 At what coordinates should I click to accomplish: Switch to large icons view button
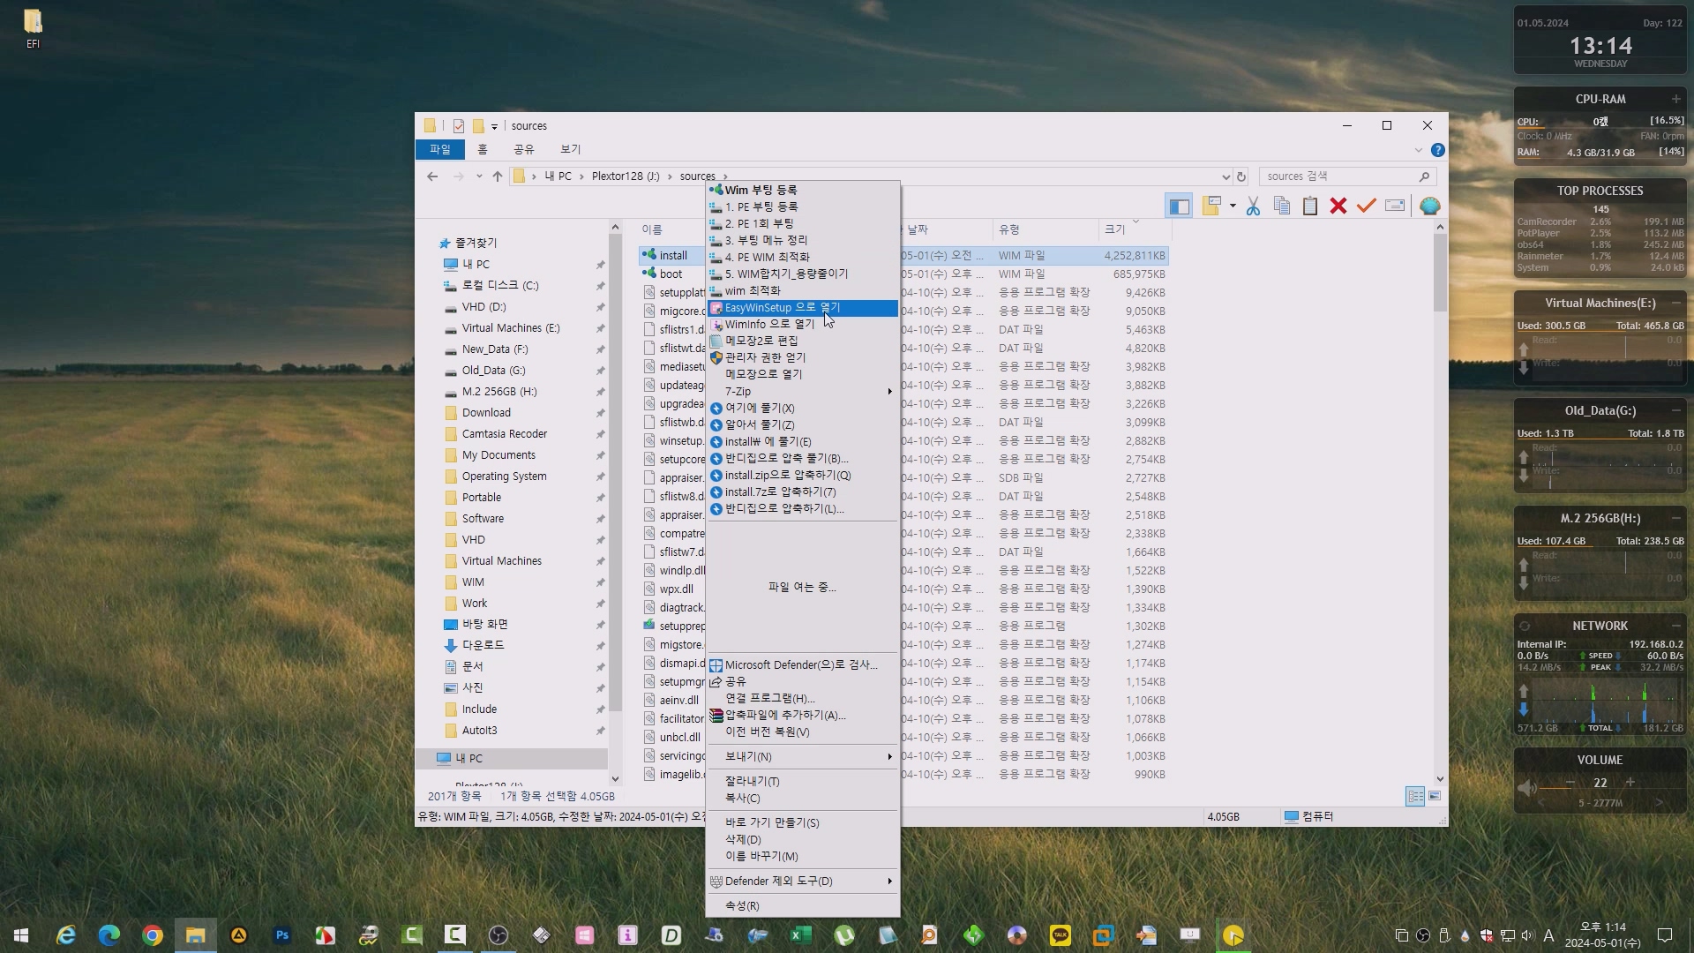(1435, 796)
